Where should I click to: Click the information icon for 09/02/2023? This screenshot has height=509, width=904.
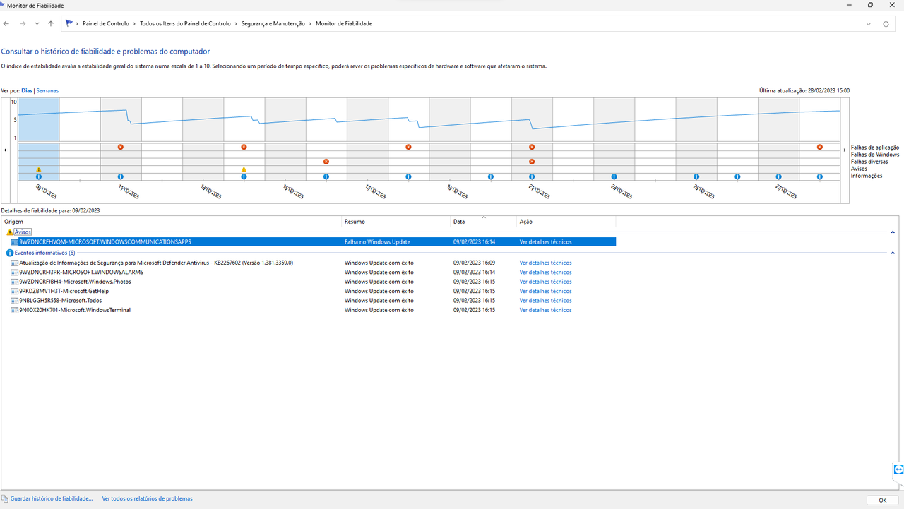[38, 176]
